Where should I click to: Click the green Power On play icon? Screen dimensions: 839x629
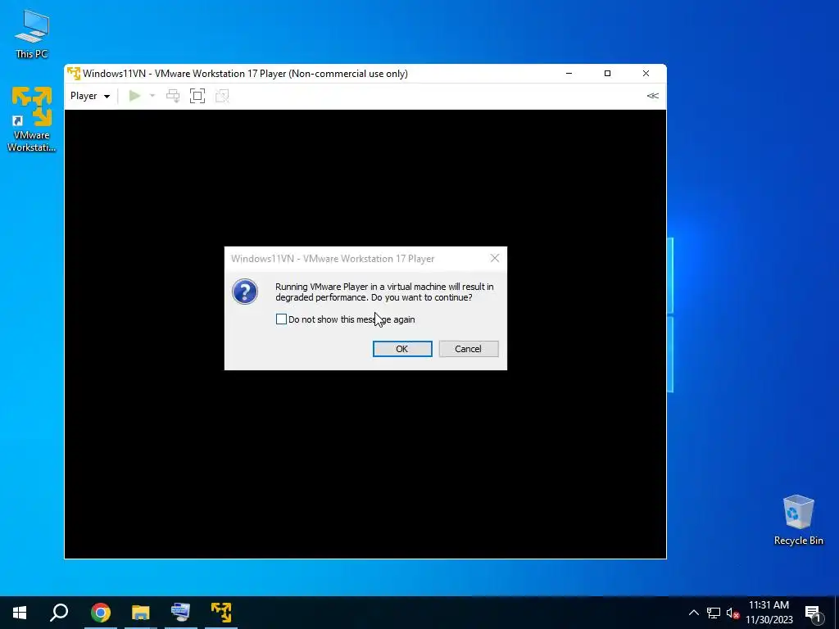[x=134, y=96]
